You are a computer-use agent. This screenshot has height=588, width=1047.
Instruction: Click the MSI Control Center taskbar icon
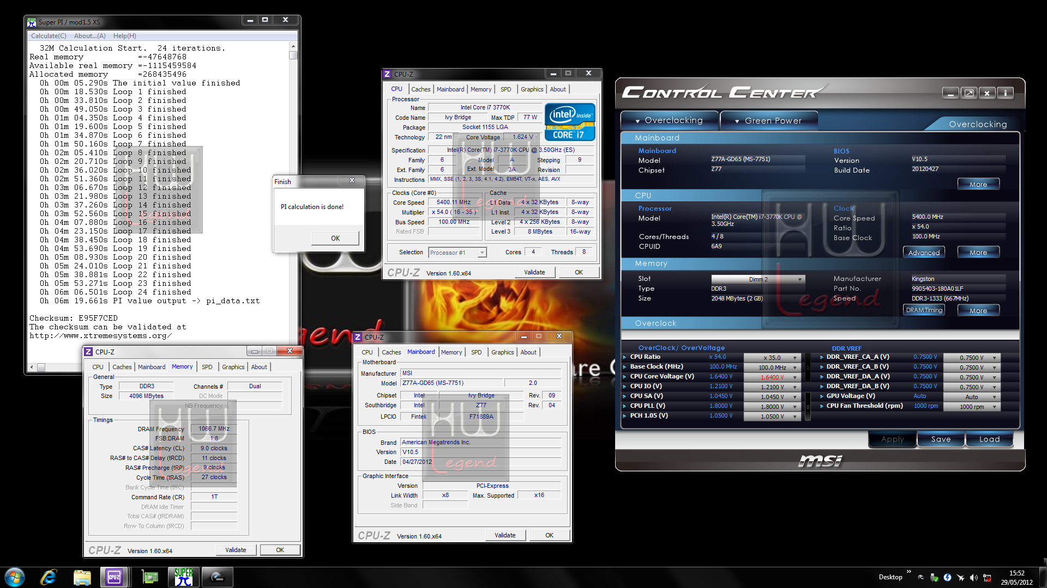[x=218, y=577]
